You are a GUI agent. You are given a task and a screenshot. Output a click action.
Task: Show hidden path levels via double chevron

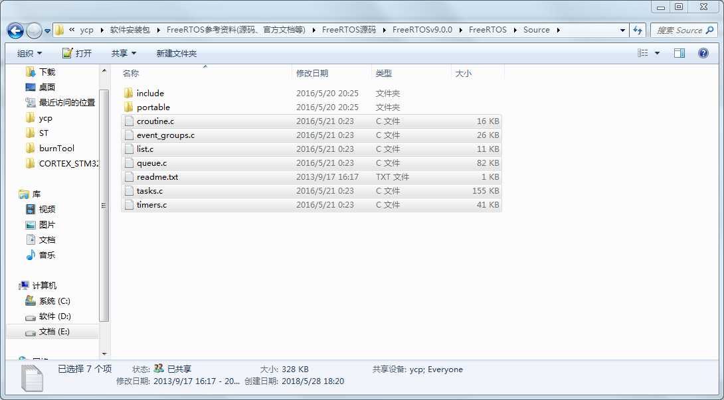click(x=72, y=30)
